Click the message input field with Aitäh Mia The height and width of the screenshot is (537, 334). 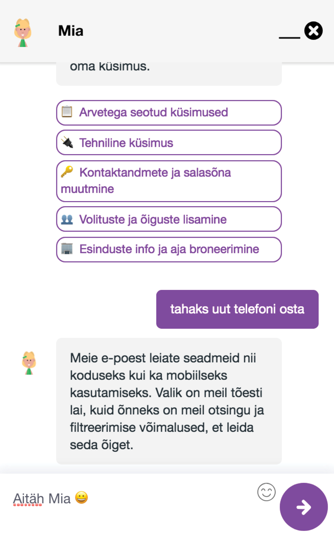[x=131, y=499]
